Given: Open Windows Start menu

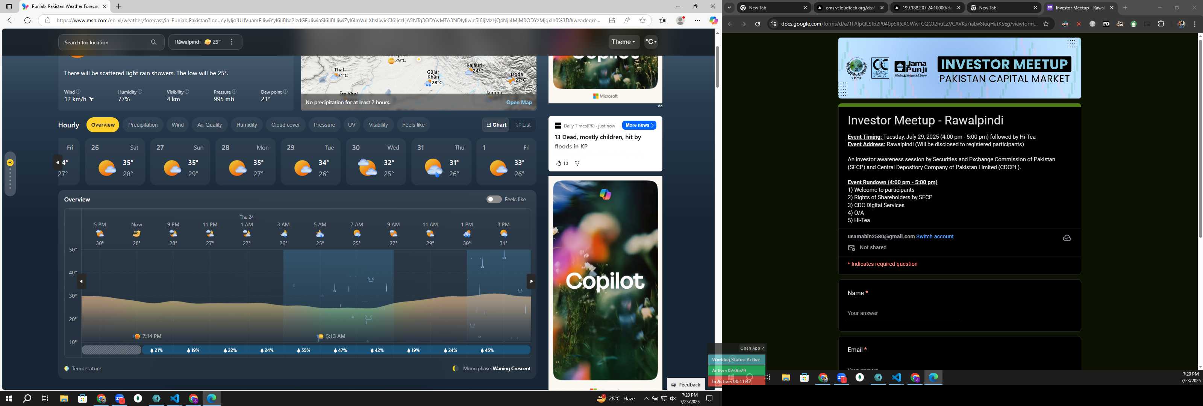Looking at the screenshot, I should click(8, 398).
